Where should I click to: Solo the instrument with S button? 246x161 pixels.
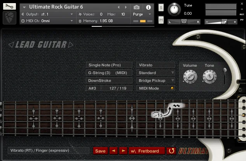click(x=161, y=8)
